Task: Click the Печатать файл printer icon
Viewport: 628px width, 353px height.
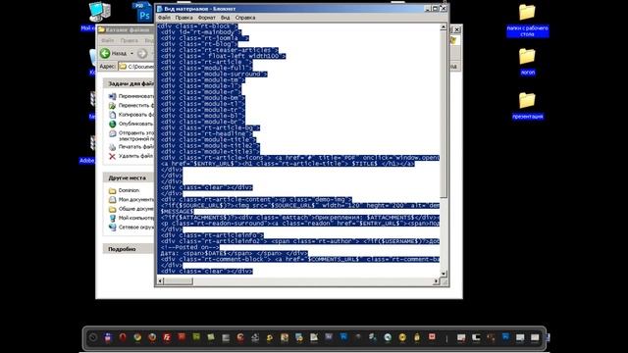Action: (112, 147)
